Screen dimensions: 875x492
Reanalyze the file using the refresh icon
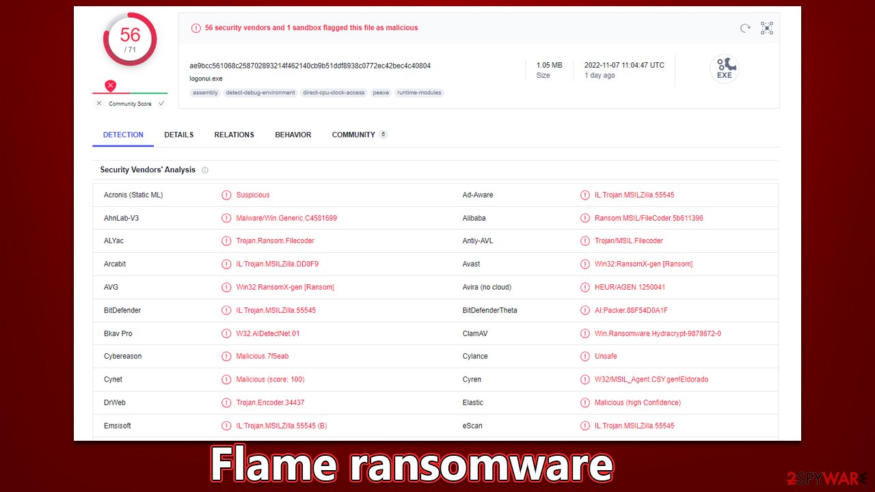coord(744,28)
